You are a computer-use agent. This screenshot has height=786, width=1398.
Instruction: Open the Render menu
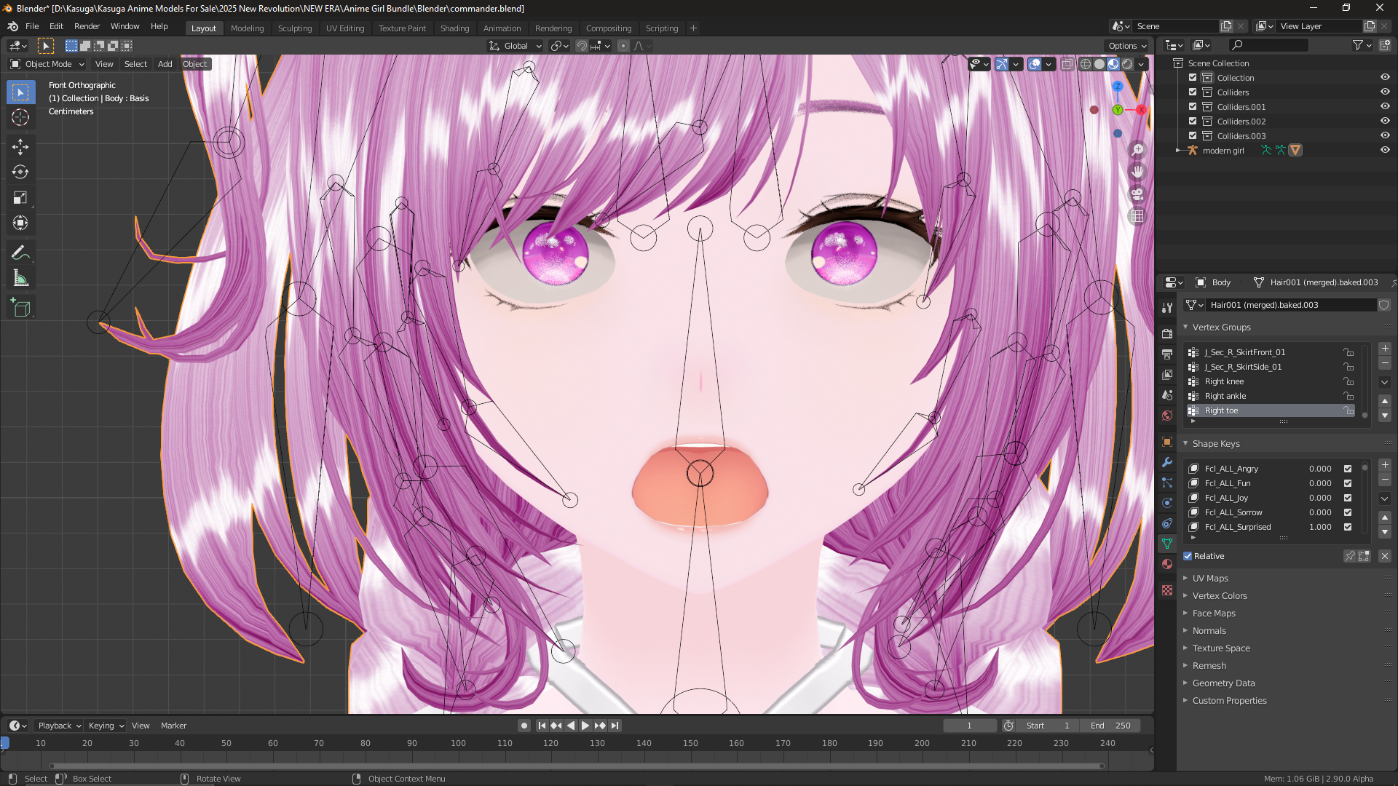pos(87,26)
